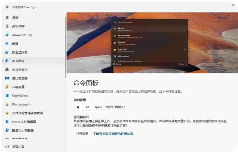
Task: Close the PowerToys welcome window
Action: pos(233,5)
